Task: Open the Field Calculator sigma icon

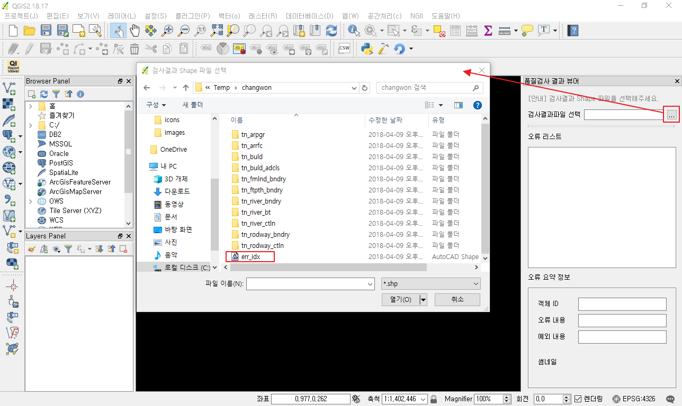Action: 488,31
